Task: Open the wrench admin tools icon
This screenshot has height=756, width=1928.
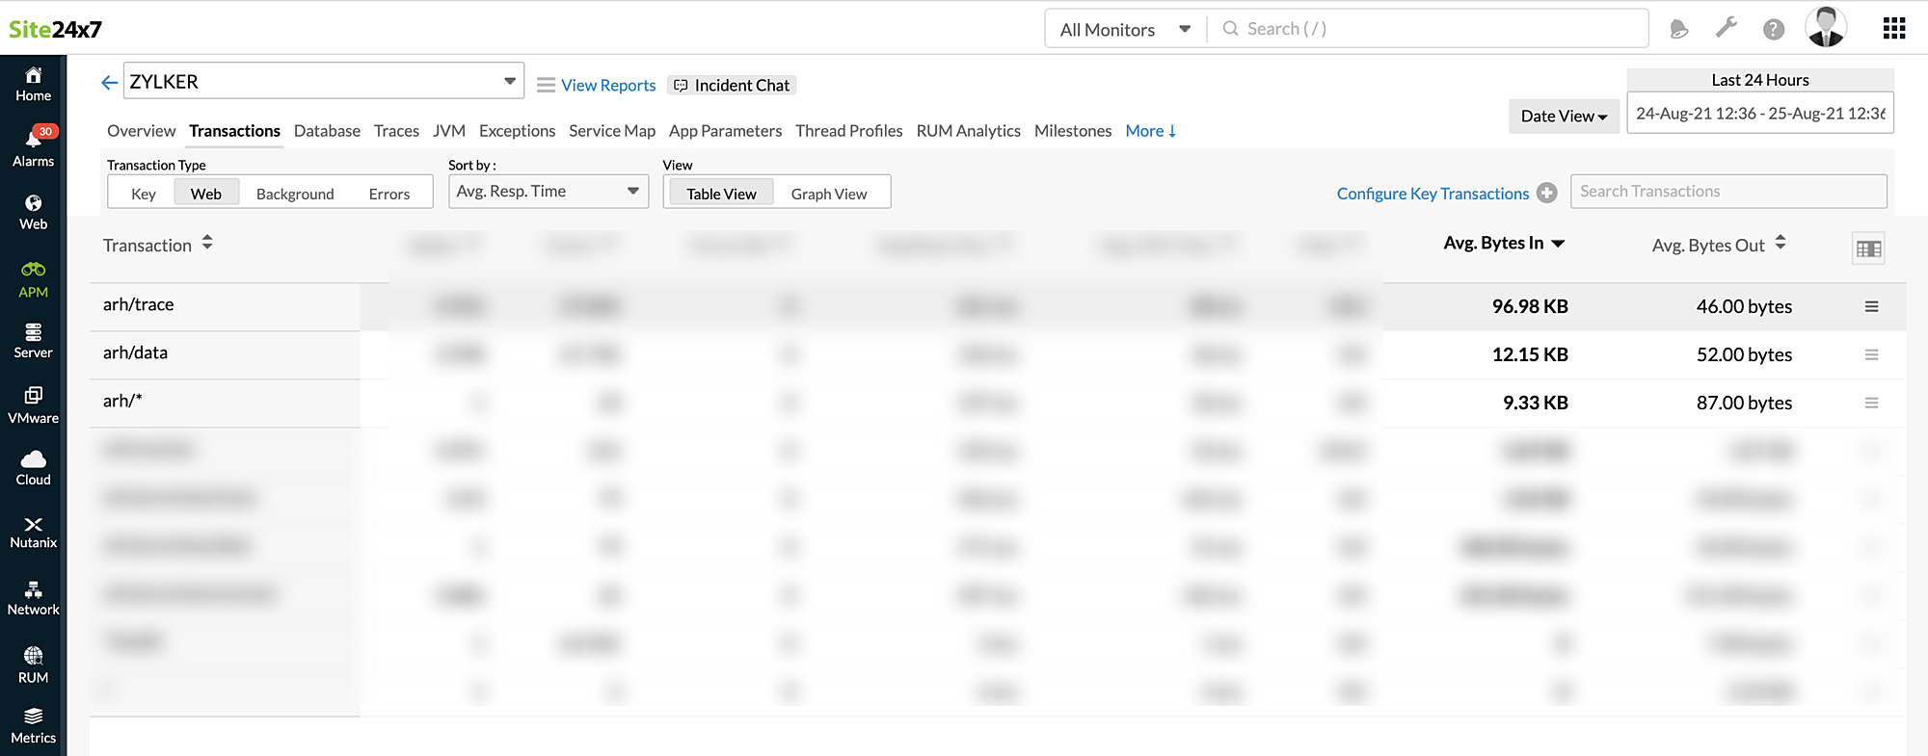Action: pyautogui.click(x=1726, y=28)
